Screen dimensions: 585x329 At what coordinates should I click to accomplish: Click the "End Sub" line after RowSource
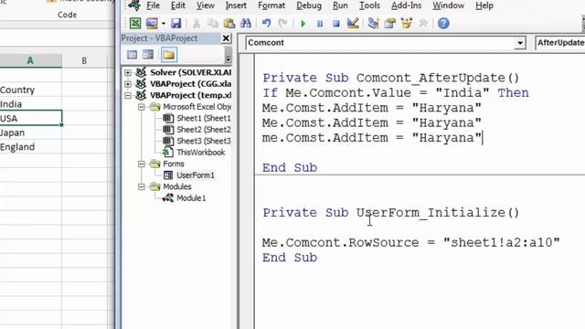pos(290,258)
